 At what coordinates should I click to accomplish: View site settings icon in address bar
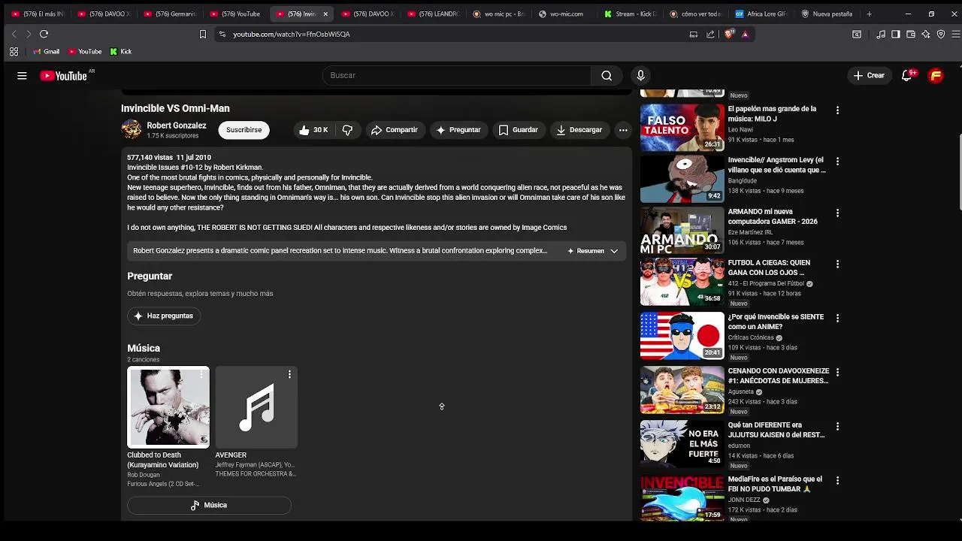point(222,34)
